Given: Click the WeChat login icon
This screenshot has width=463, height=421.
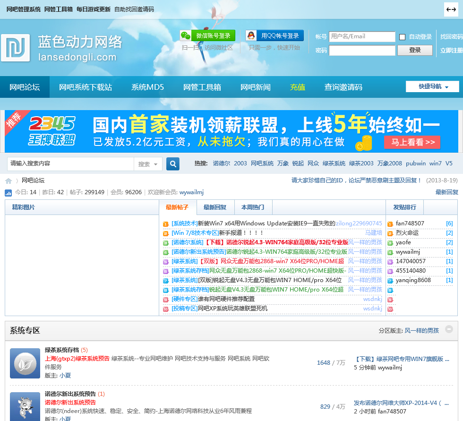Looking at the screenshot, I should pyautogui.click(x=186, y=36).
